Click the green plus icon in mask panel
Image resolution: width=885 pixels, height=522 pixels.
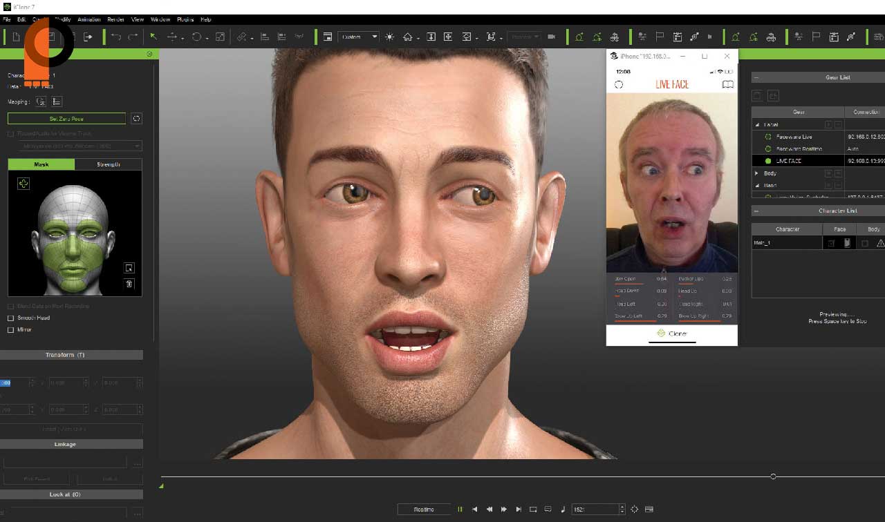(x=24, y=184)
